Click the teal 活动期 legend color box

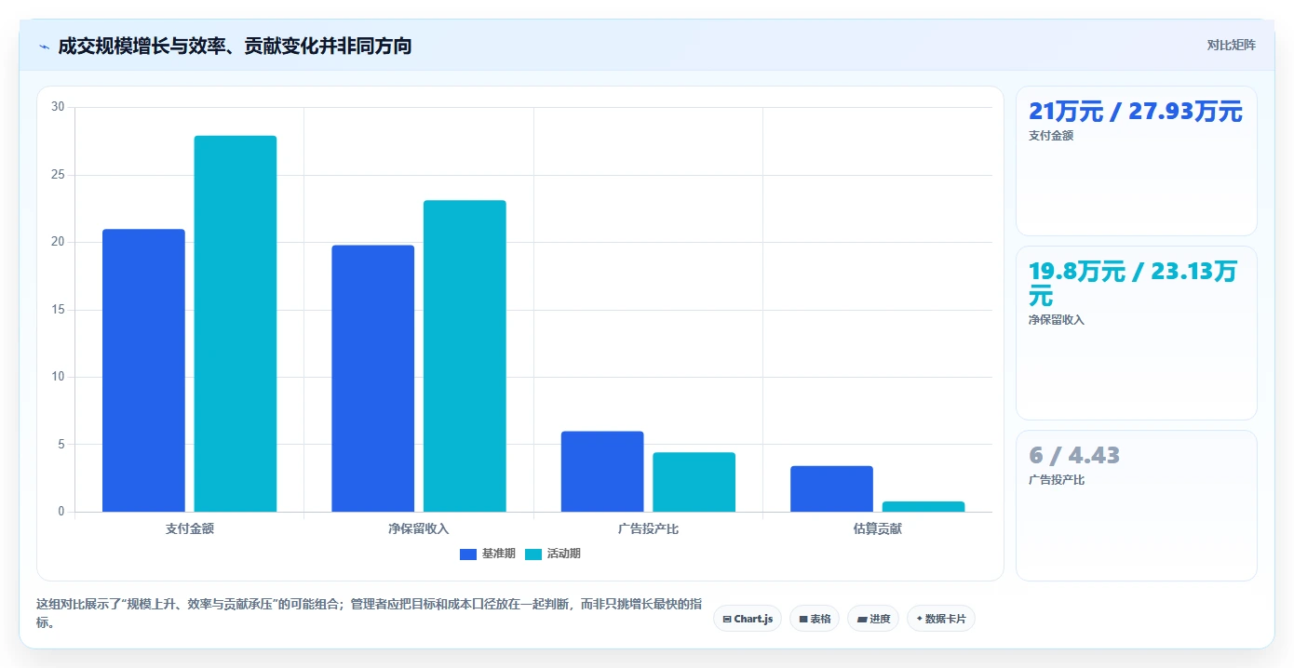(533, 554)
